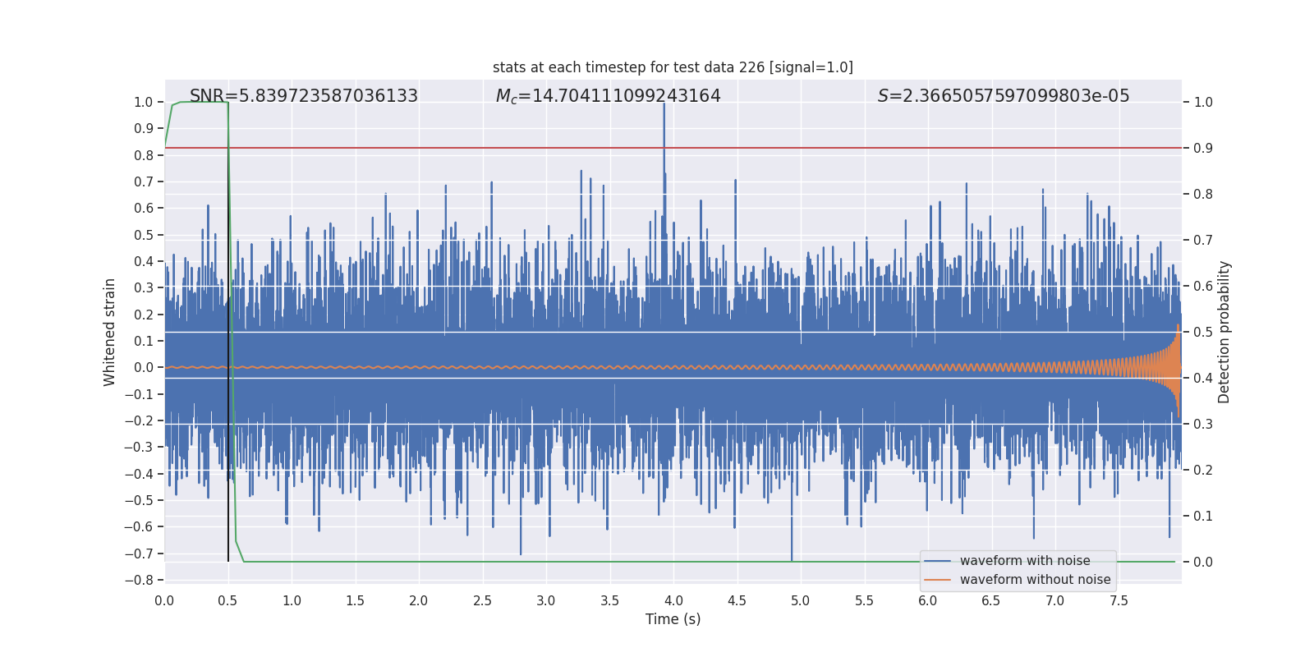1314x657 pixels.
Task: Click the Mc=14.704111099243164 chirp mass annotation
Action: click(x=609, y=96)
